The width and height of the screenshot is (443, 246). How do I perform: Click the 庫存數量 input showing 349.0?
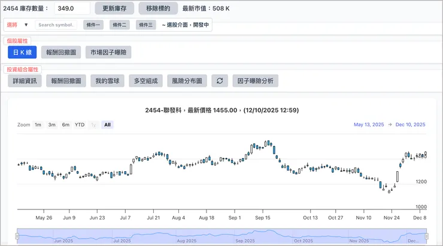pyautogui.click(x=72, y=8)
